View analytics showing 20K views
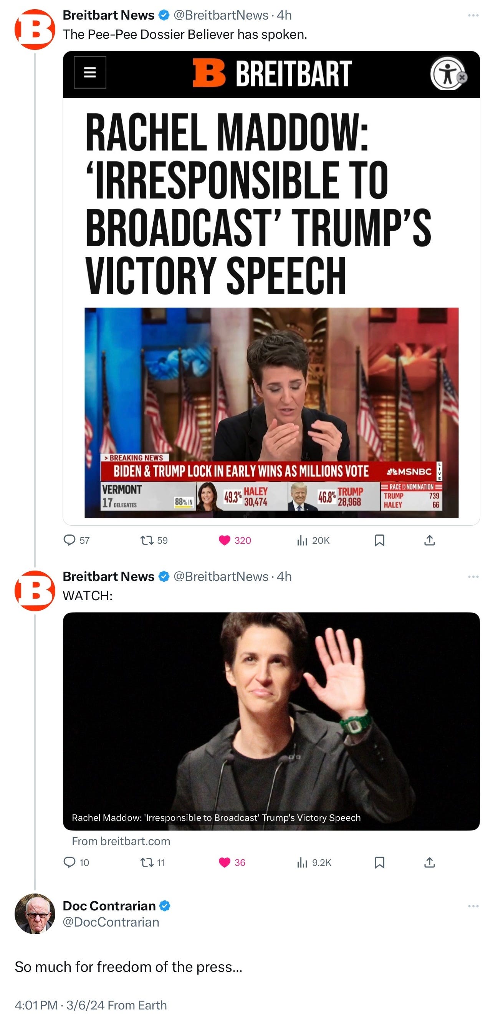This screenshot has width=498, height=1021. (x=313, y=540)
